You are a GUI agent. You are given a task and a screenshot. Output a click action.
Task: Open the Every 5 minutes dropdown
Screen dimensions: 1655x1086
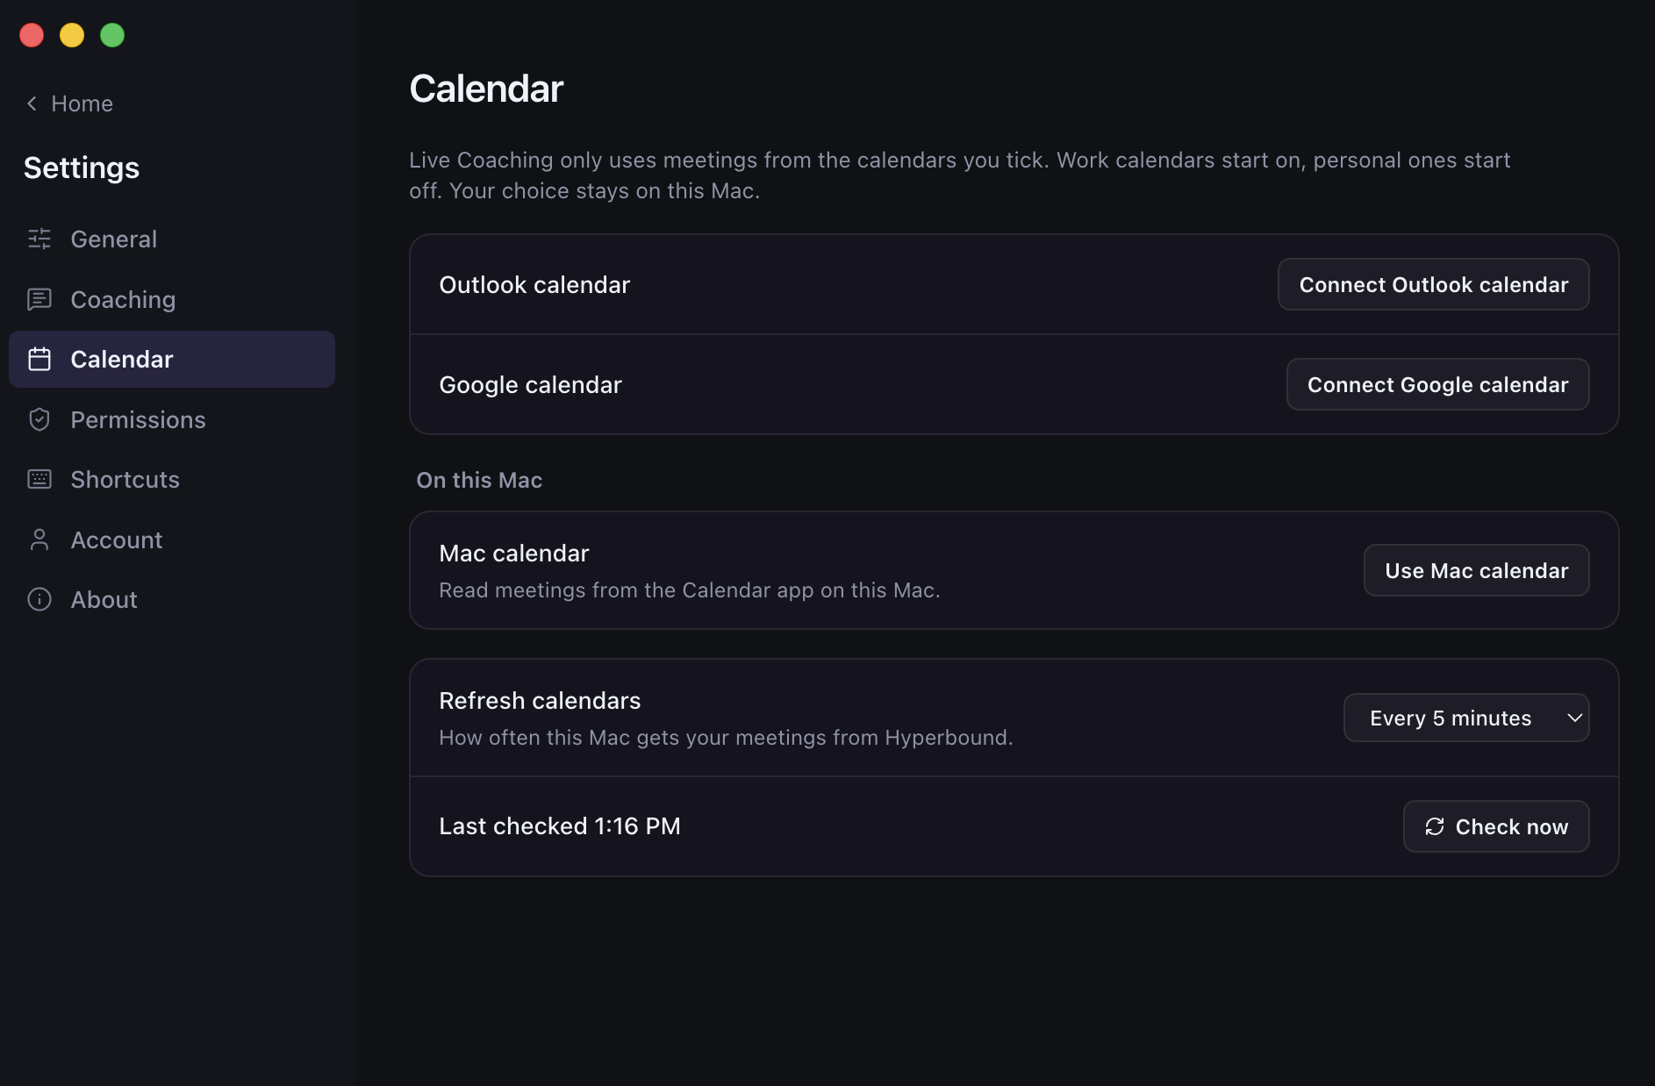click(x=1466, y=718)
